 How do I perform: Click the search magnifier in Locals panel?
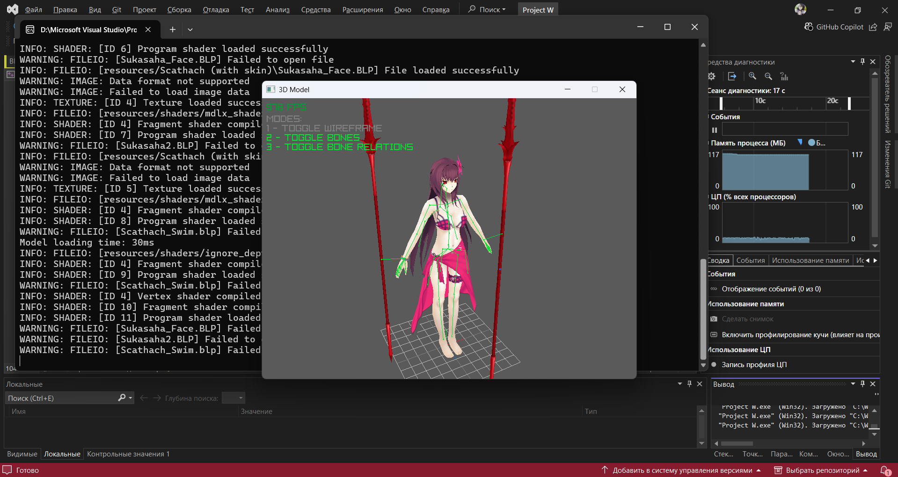pyautogui.click(x=122, y=398)
